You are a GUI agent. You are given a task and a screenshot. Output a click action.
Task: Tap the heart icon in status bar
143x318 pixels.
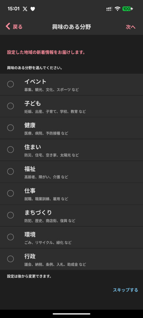33,9
